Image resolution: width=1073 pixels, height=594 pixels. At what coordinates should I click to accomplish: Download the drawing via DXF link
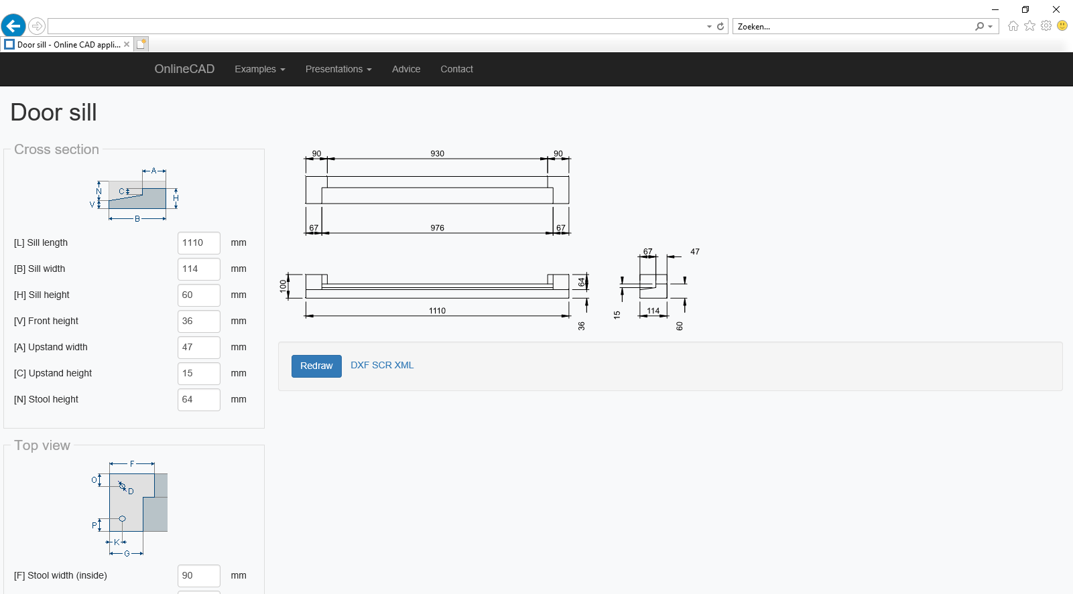click(360, 365)
